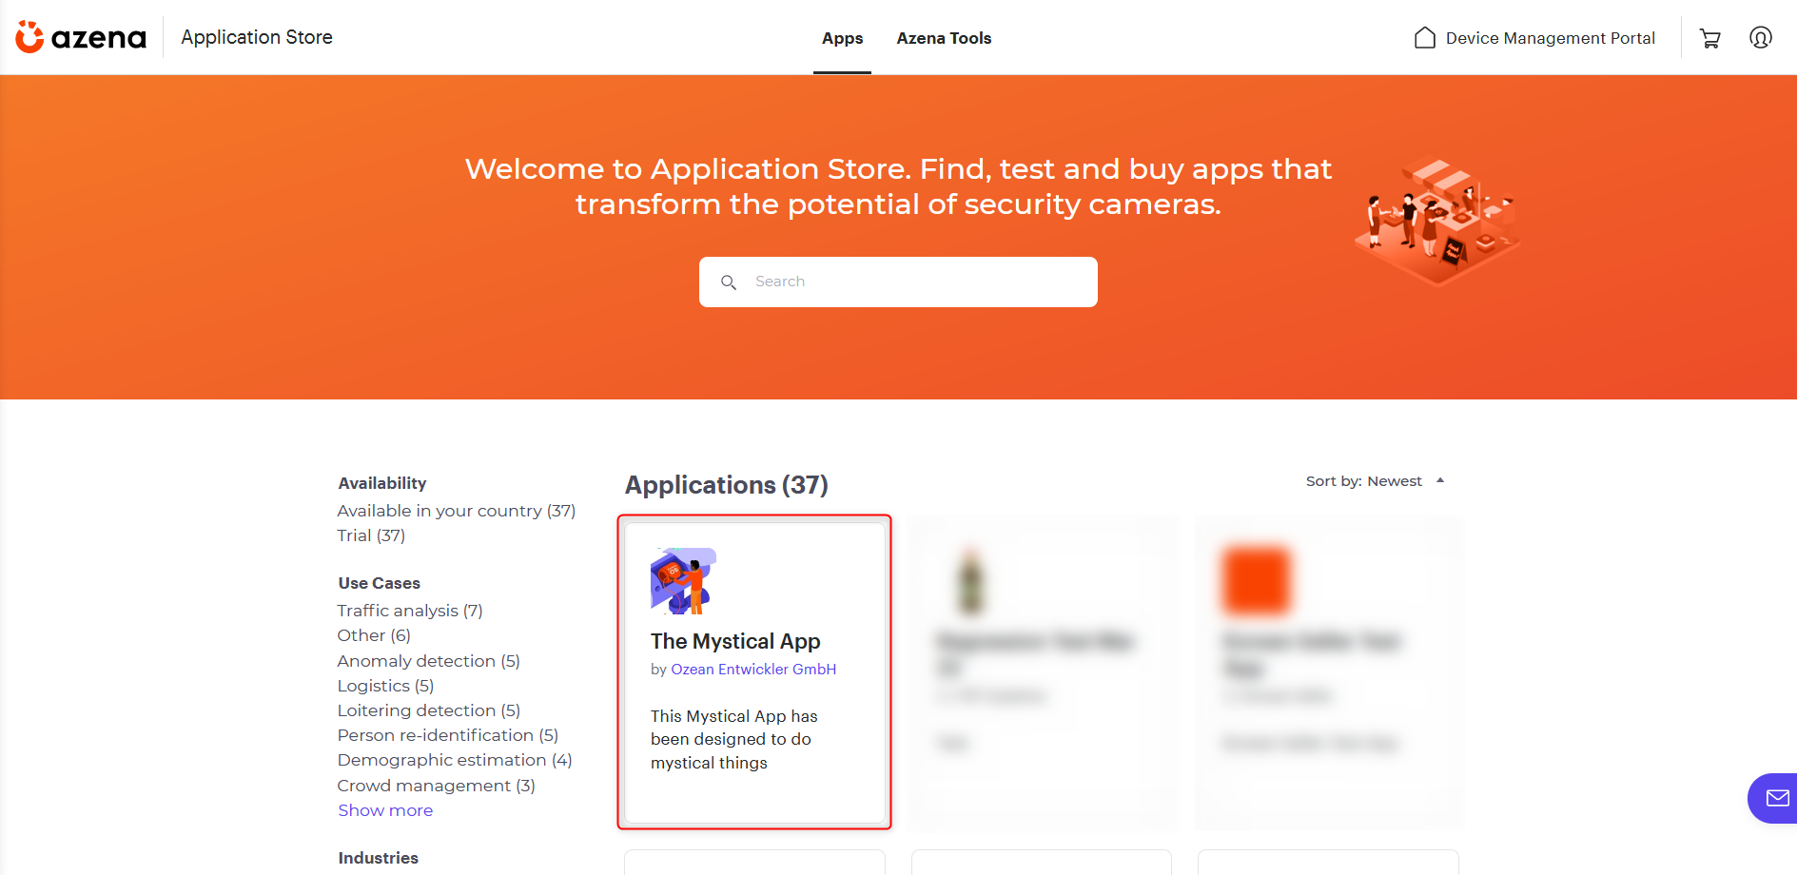Filter by Crowd management
Image resolution: width=1797 pixels, height=875 pixels.
coord(436,786)
